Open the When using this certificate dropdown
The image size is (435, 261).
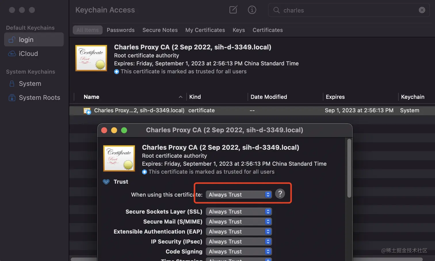(x=239, y=195)
